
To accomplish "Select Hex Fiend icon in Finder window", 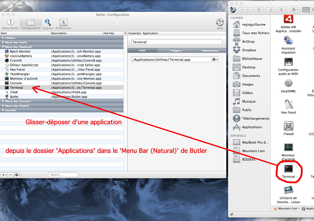I will (288, 104).
